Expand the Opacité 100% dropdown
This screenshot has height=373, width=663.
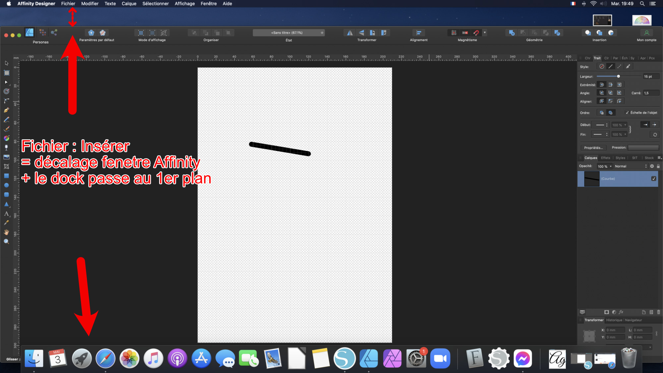coord(605,166)
